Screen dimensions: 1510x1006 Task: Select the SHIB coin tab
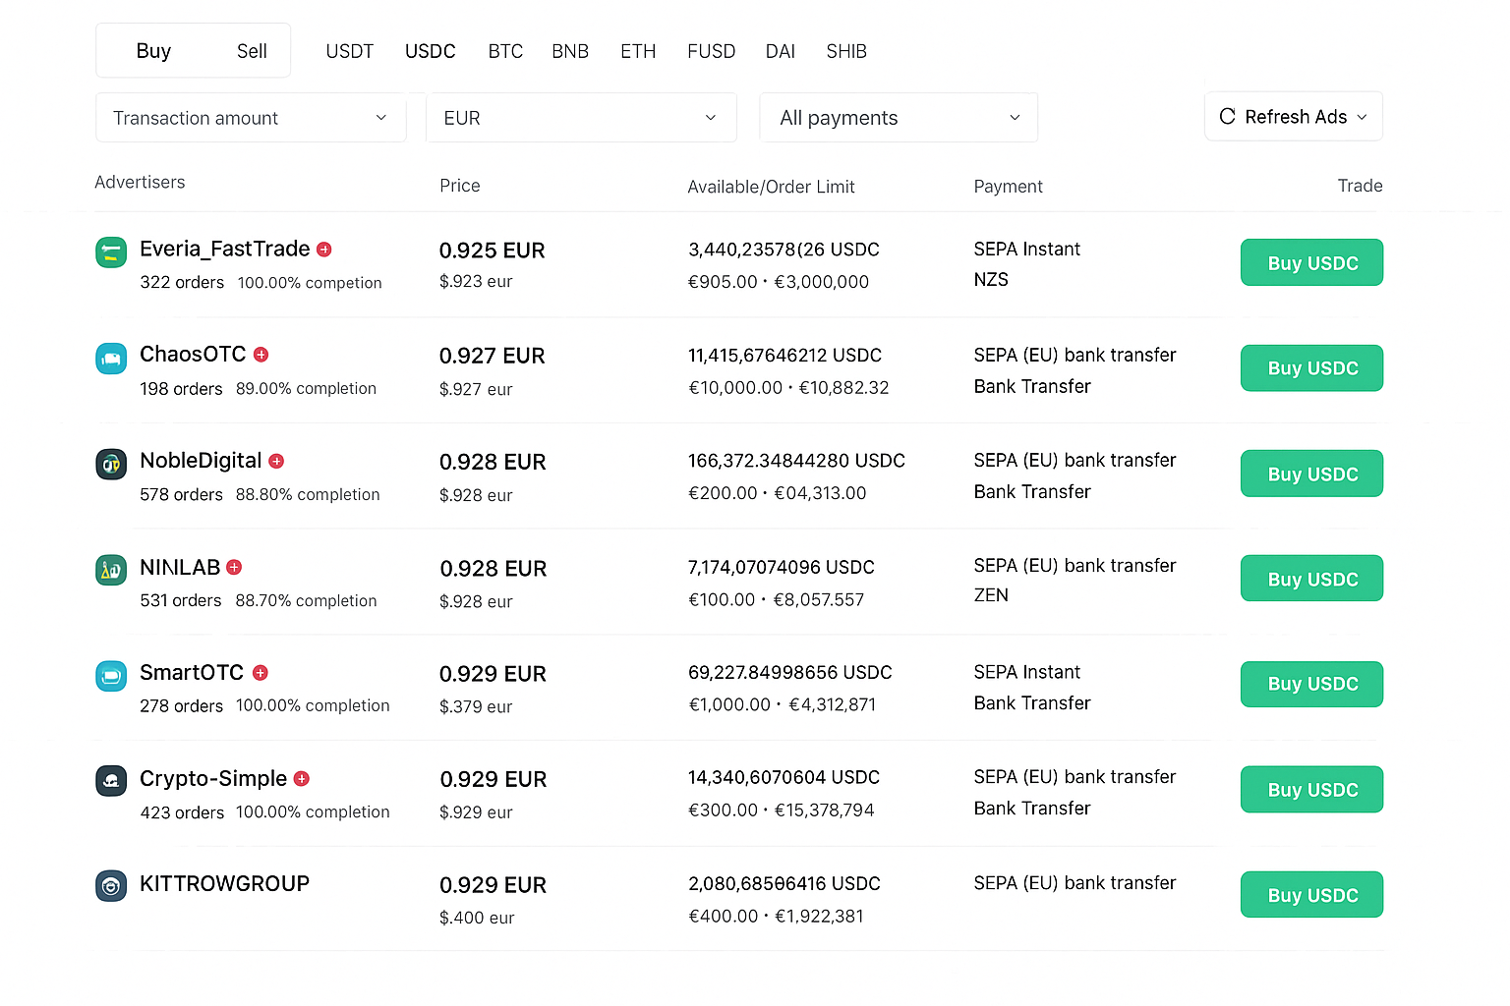[846, 51]
